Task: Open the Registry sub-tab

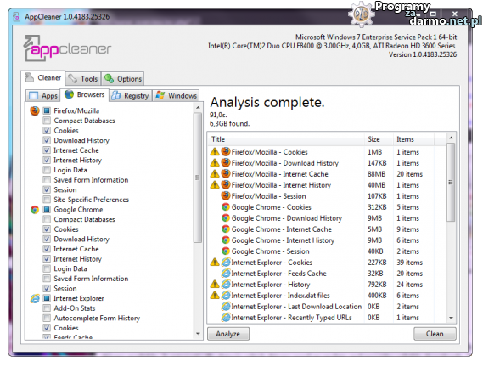Action: [x=130, y=96]
